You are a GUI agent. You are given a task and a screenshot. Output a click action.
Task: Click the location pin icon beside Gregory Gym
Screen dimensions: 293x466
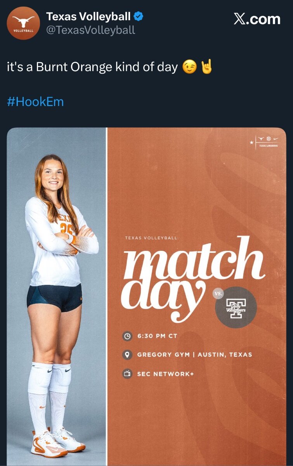[127, 355]
